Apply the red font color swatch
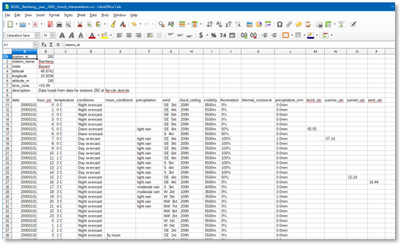Viewport: 402px width, 246px height. [x=91, y=35]
